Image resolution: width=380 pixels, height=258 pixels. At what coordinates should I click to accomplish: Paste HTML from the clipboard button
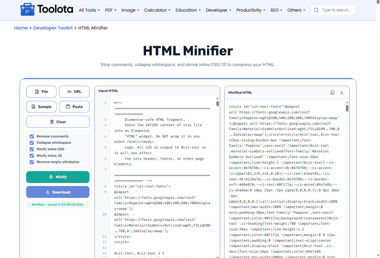[74, 107]
